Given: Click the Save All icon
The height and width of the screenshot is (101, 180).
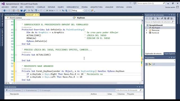Looking at the screenshot, I should pyautogui.click(x=24, y=11).
